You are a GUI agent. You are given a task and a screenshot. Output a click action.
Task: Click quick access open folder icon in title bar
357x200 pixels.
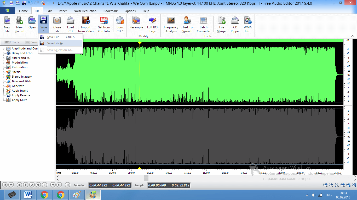coord(18,3)
